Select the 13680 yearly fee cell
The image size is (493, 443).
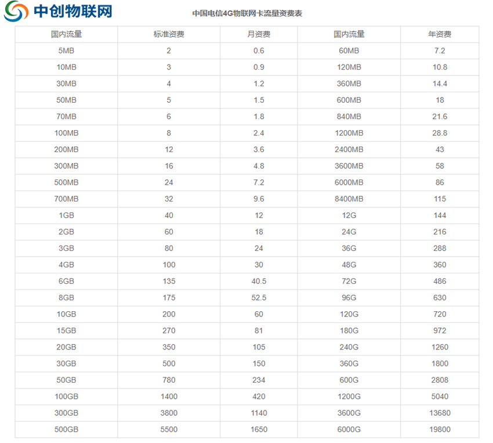point(440,413)
